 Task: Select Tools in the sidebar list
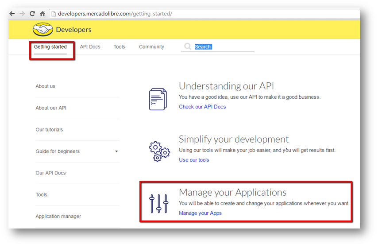point(42,195)
